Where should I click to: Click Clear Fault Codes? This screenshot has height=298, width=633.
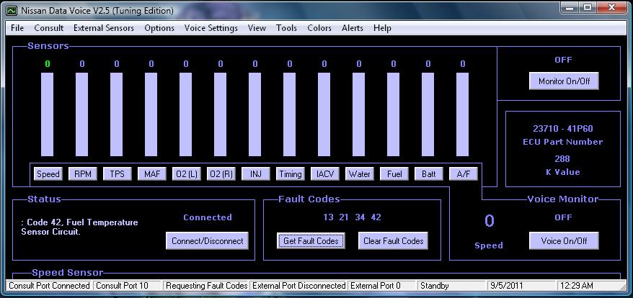click(393, 240)
